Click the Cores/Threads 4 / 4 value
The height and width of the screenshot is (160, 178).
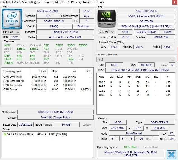(87, 16)
